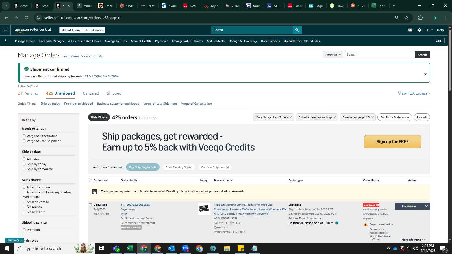Go back with the browser back arrow

coord(6,18)
